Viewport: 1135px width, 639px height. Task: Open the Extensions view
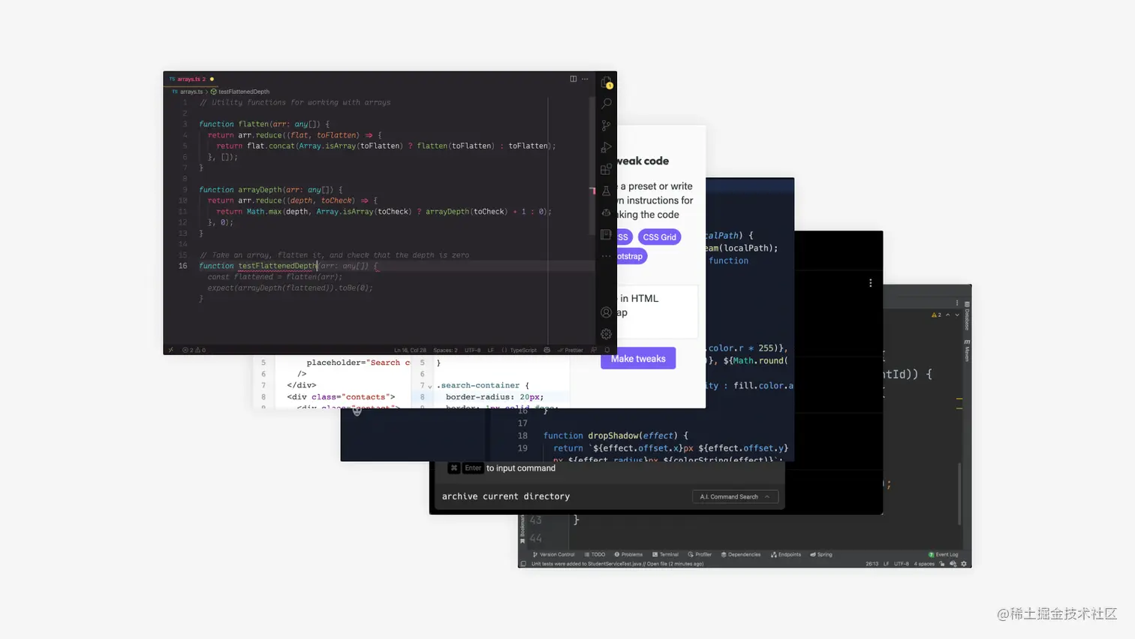(605, 169)
